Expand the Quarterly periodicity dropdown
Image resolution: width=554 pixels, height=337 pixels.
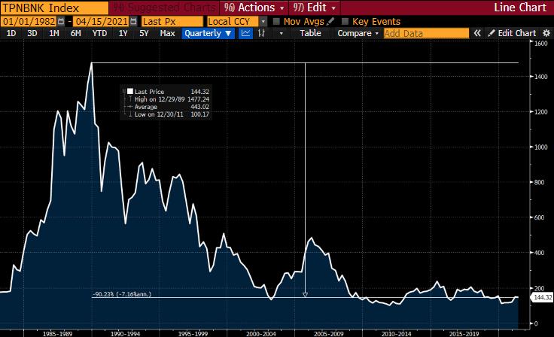[x=208, y=33]
